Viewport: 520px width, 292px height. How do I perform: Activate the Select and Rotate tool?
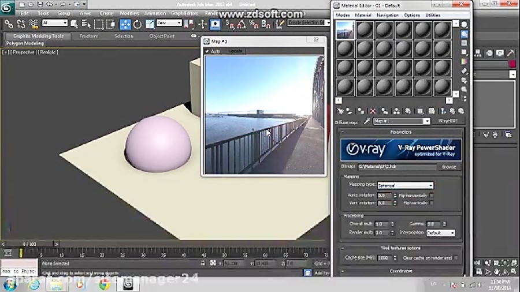tap(138, 24)
